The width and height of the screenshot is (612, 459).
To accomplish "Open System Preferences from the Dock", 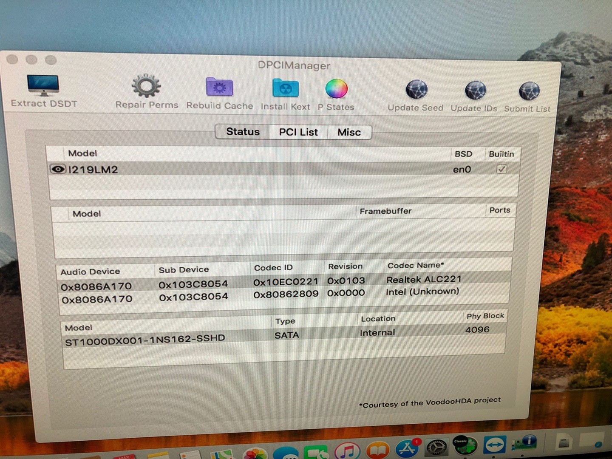I will tap(436, 447).
